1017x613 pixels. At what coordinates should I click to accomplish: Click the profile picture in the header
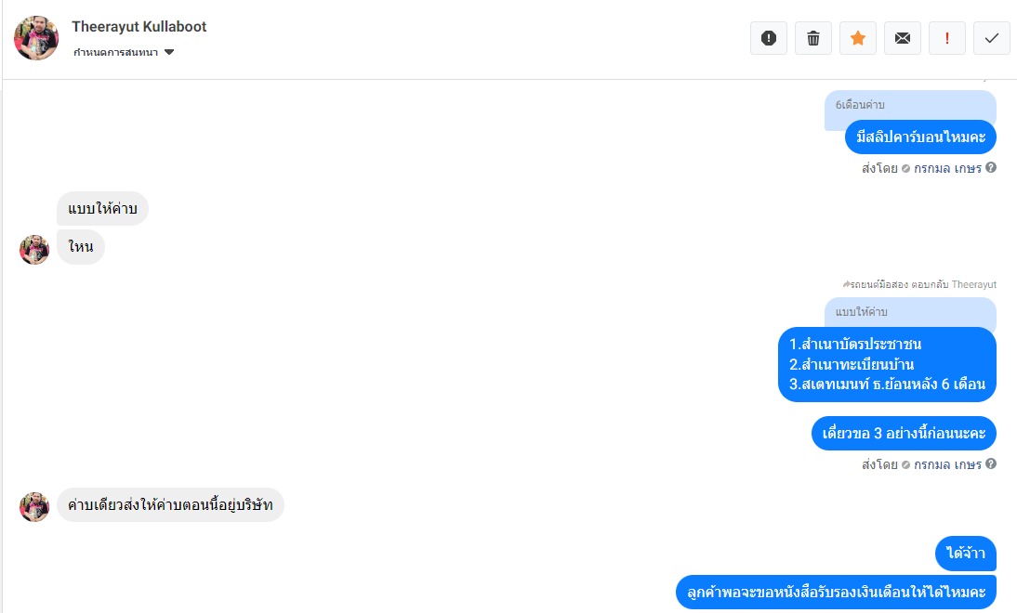[36, 38]
